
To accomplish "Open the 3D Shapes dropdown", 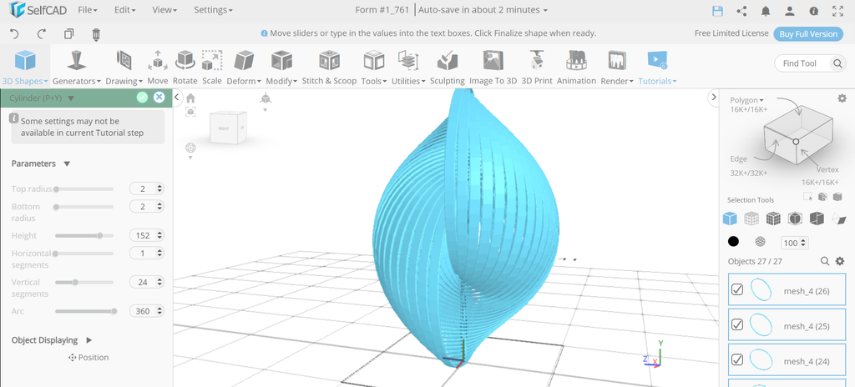I will pos(25,68).
